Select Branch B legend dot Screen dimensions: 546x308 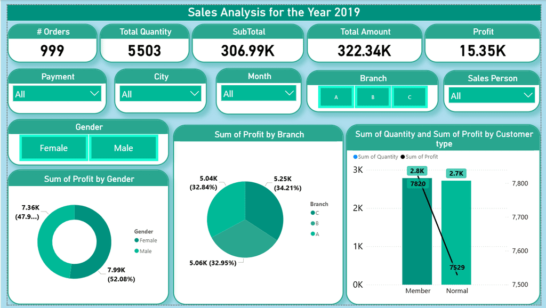312,223
